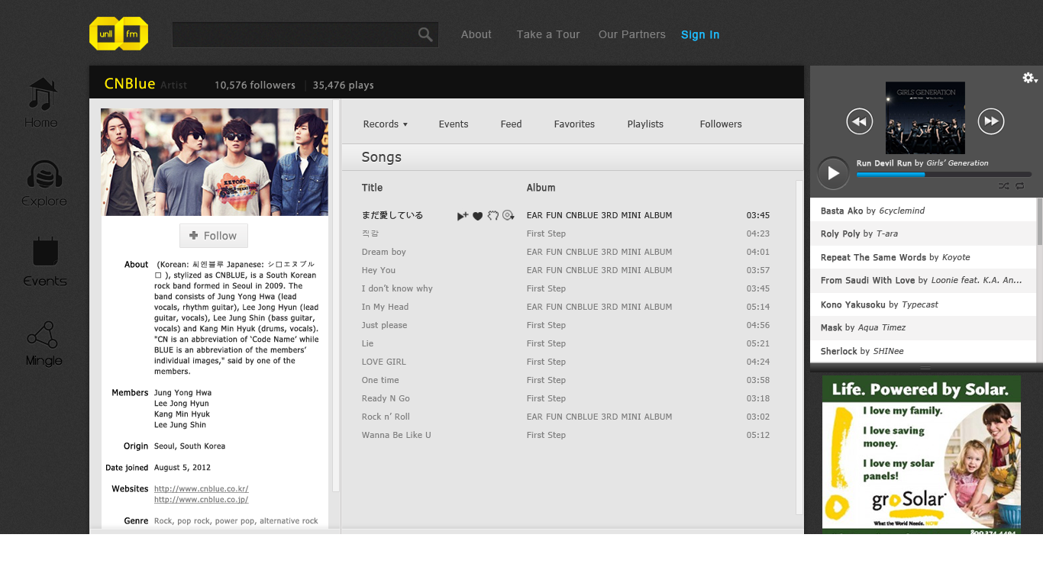This screenshot has width=1043, height=586.
Task: Toggle shuffle in the player
Action: 1003,185
